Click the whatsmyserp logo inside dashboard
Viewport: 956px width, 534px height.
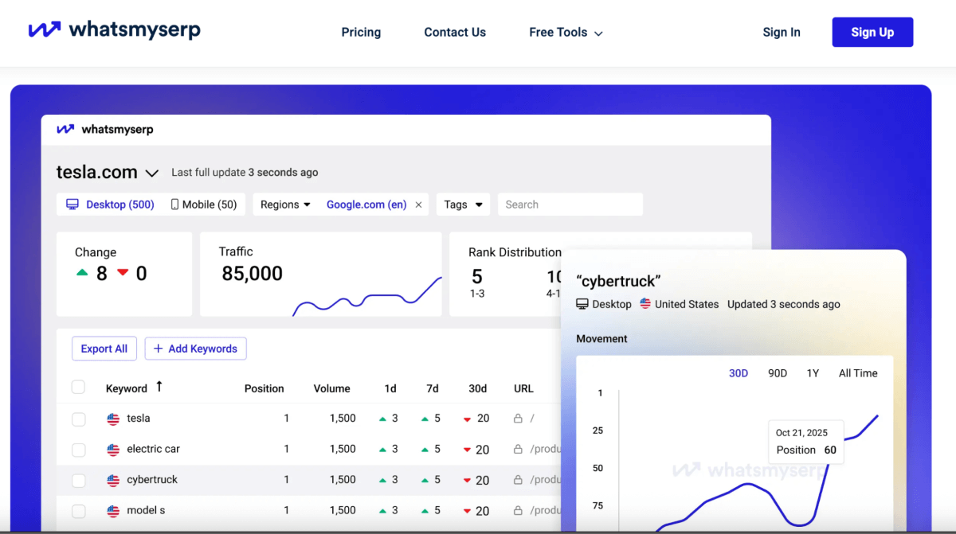(104, 130)
